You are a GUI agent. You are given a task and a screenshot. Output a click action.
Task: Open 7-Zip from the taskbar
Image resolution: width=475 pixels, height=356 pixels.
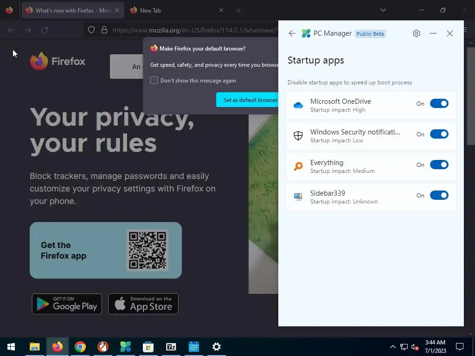coord(171,347)
